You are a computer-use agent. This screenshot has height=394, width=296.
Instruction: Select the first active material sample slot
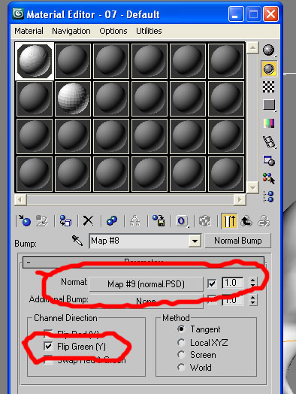point(35,61)
